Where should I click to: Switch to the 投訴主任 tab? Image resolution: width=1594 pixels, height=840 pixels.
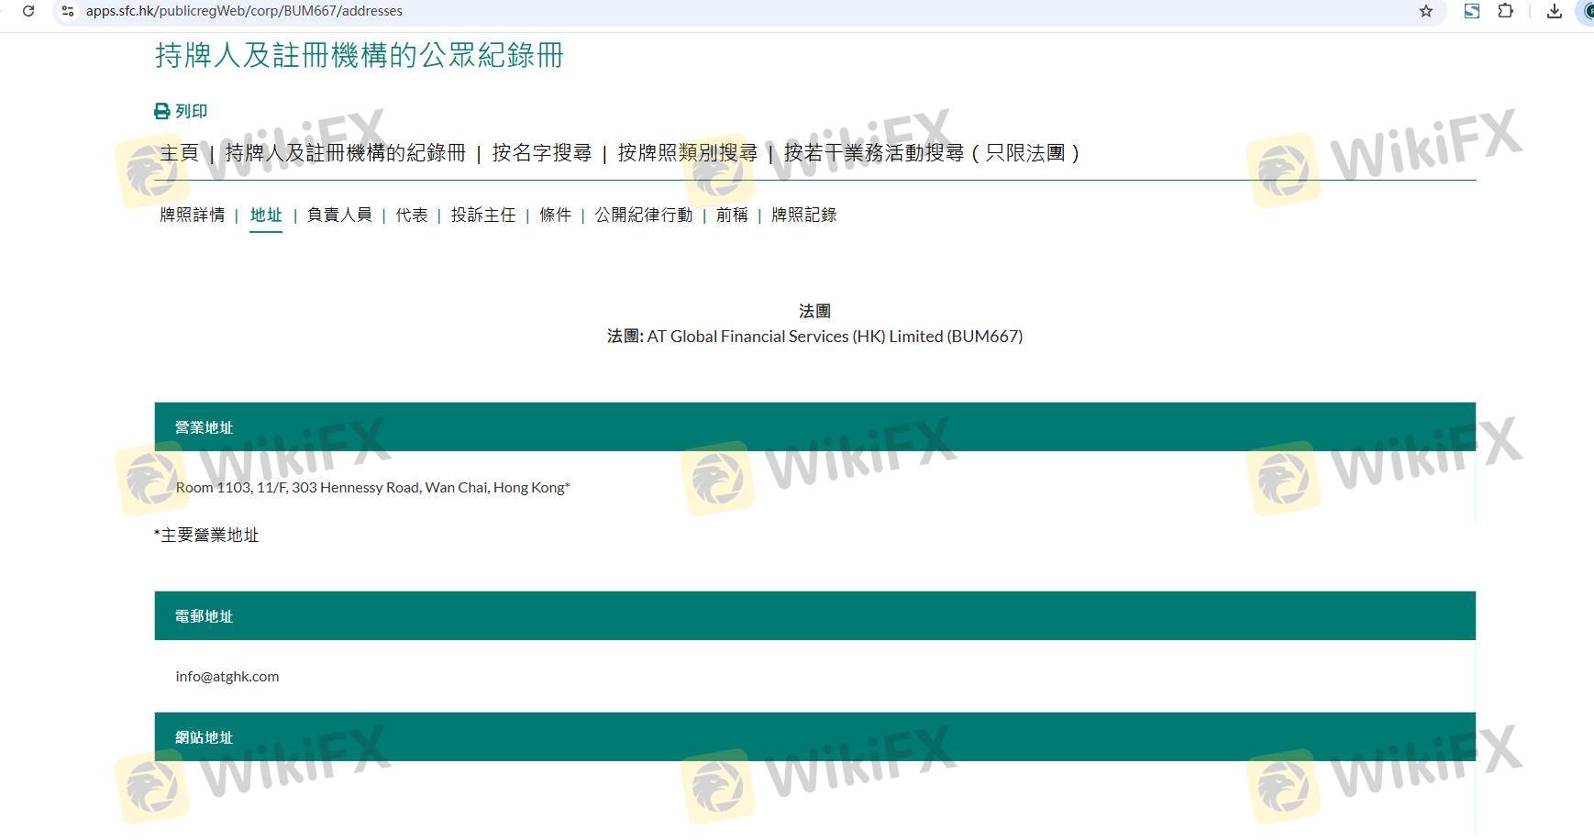pos(483,215)
